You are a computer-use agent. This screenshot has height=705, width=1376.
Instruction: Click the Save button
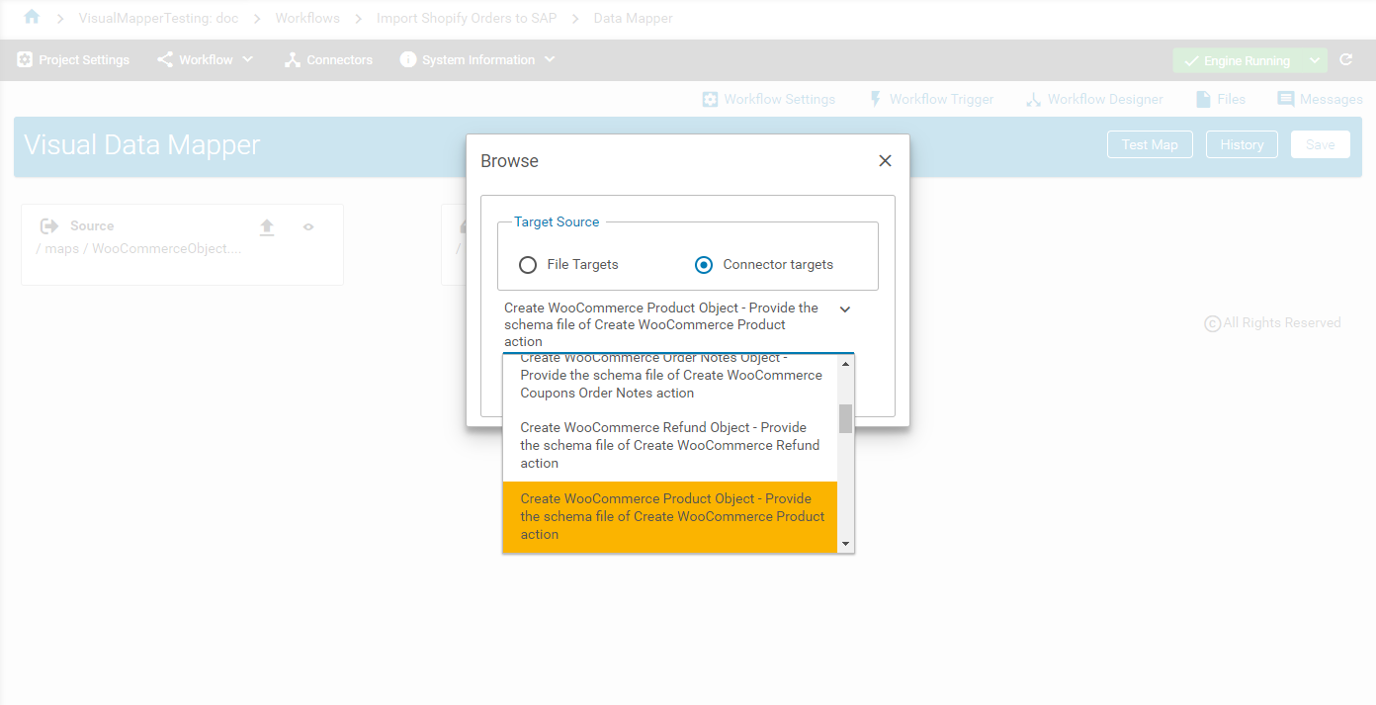(1320, 144)
